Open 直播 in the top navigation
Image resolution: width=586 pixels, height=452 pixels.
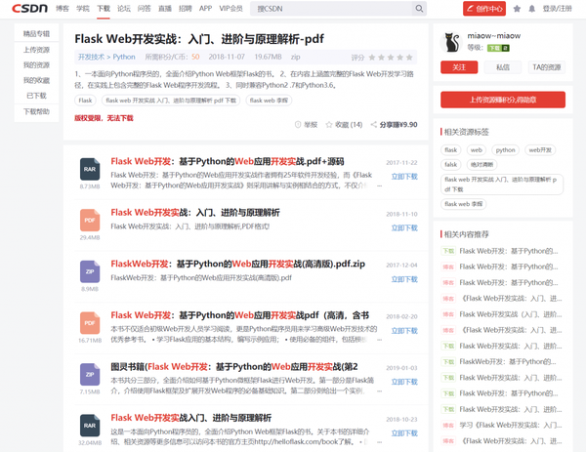[165, 8]
